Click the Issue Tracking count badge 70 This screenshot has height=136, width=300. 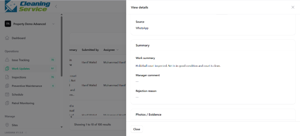coord(53,60)
